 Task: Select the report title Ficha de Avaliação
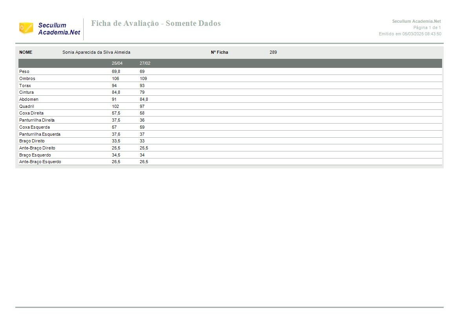point(156,24)
